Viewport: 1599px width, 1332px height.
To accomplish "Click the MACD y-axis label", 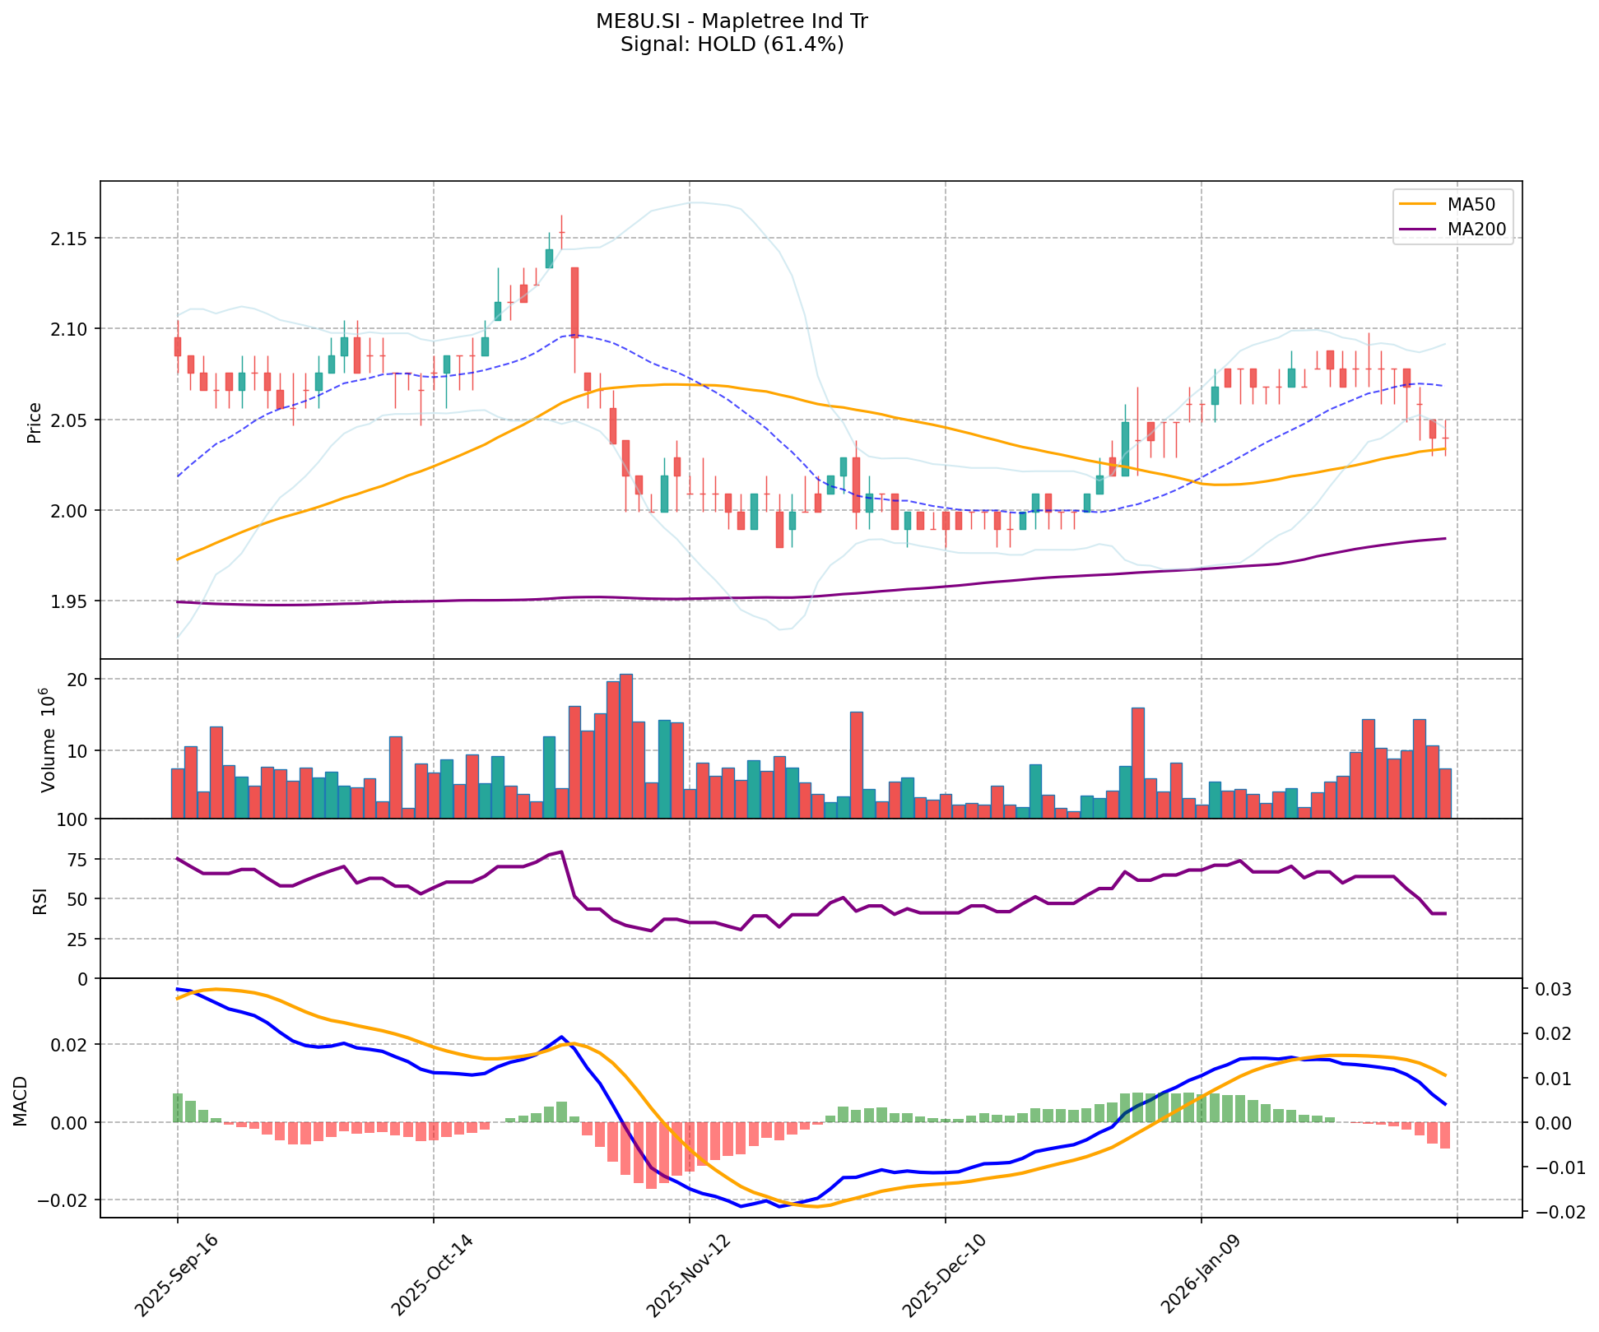I will 20,1100.
